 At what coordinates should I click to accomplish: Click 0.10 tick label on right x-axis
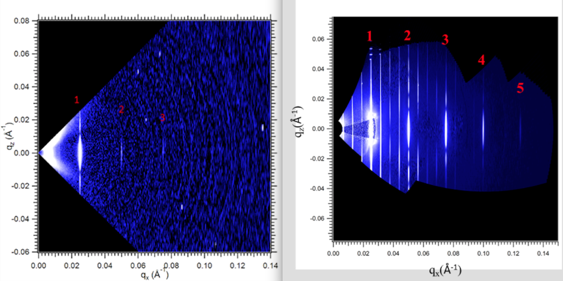(x=483, y=254)
